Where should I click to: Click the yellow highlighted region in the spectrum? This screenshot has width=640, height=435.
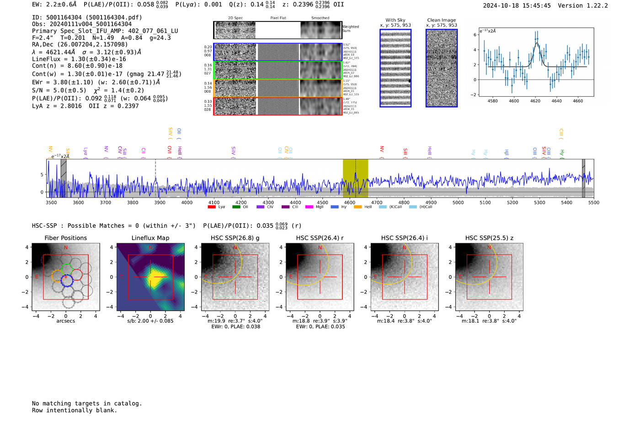point(356,178)
